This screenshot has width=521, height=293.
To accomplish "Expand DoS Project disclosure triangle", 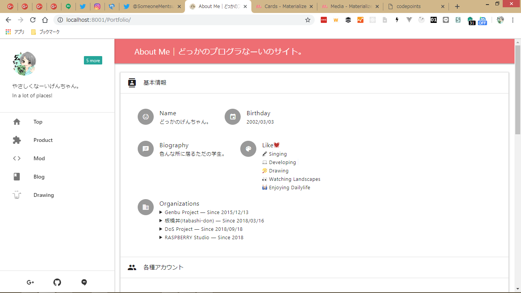I will [161, 229].
